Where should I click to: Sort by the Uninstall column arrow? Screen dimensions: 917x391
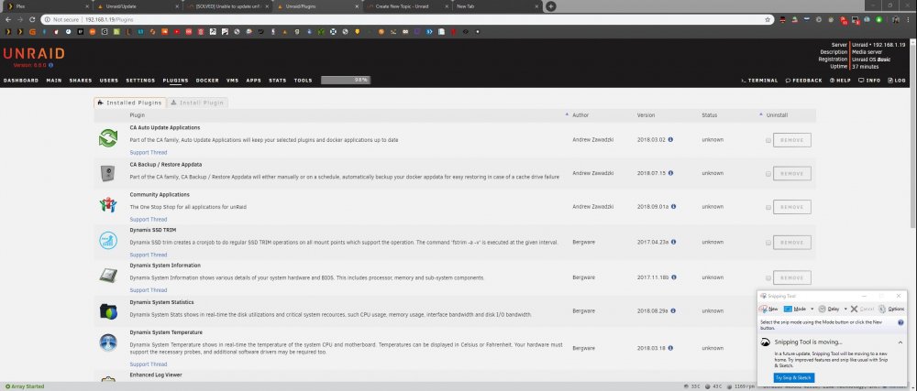[761, 114]
